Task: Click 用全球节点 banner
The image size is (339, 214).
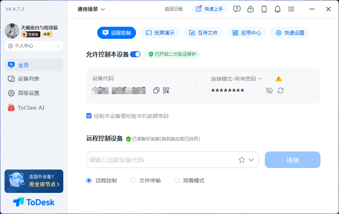Action: click(x=34, y=181)
